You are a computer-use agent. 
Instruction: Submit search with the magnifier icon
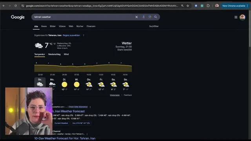(156, 17)
